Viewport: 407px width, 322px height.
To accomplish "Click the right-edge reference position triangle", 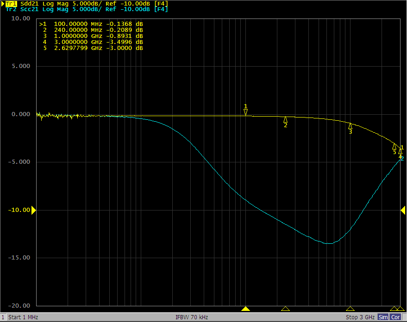I will [403, 210].
